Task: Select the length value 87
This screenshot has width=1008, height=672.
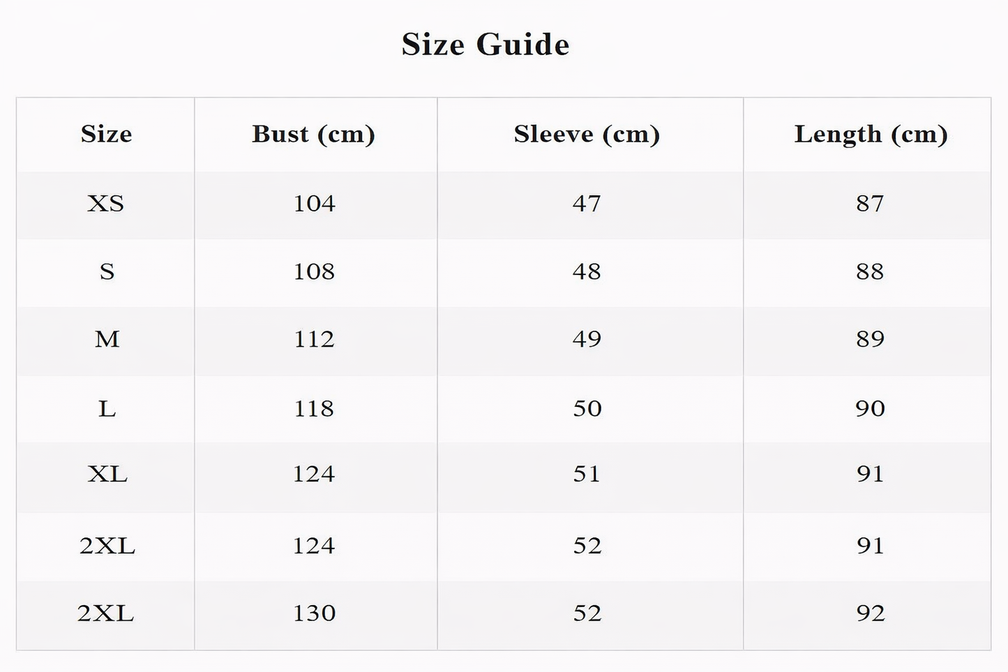Action: (x=870, y=204)
